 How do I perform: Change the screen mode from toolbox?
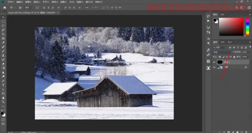coord(3,124)
